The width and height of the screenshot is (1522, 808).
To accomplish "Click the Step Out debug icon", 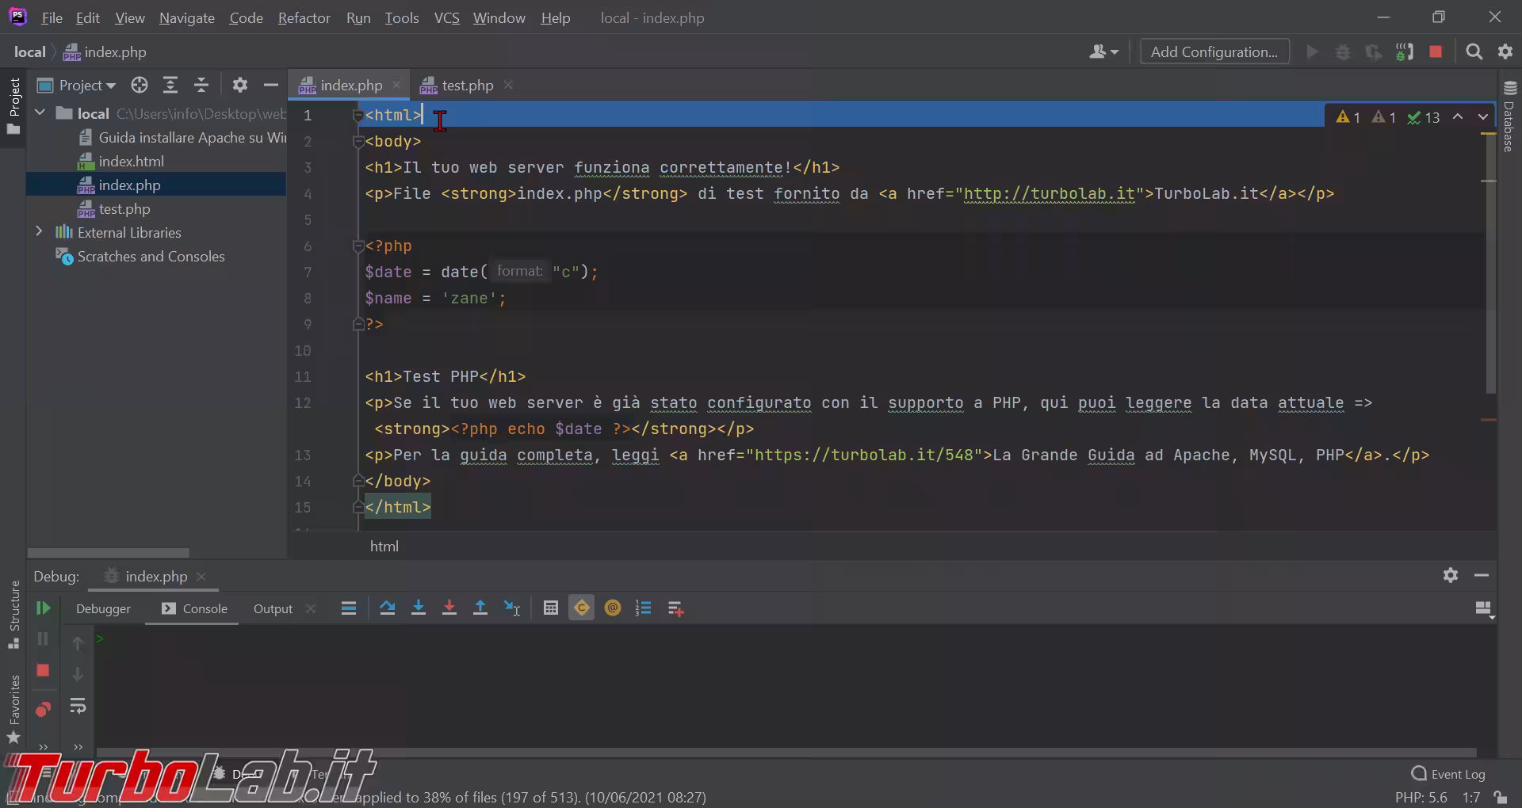I will coord(480,608).
